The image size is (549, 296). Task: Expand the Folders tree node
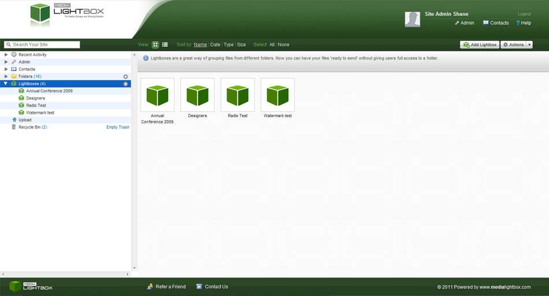(6, 76)
